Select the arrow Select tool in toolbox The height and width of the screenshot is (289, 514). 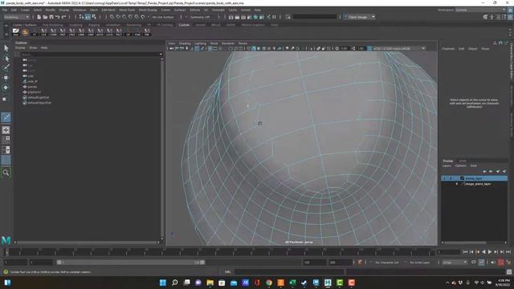pyautogui.click(x=6, y=48)
